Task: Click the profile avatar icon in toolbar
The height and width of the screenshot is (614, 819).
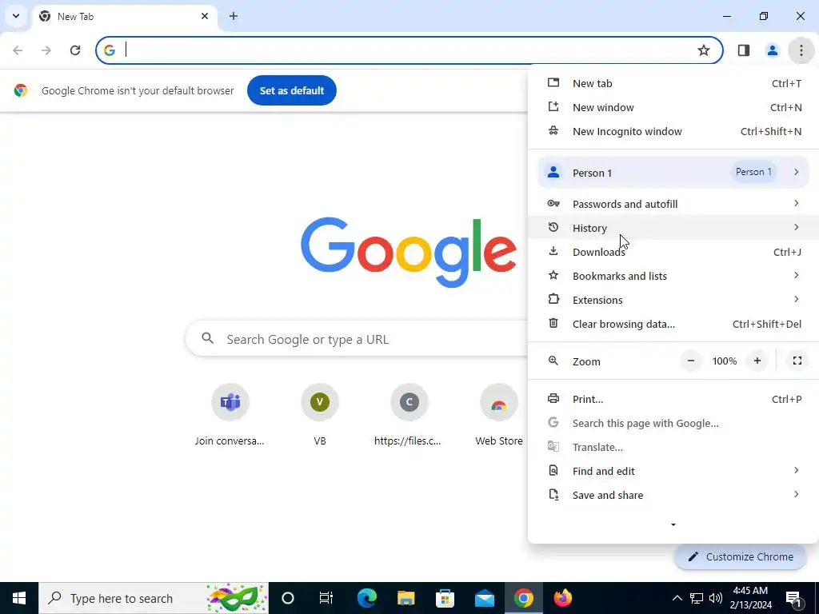Action: (772, 50)
